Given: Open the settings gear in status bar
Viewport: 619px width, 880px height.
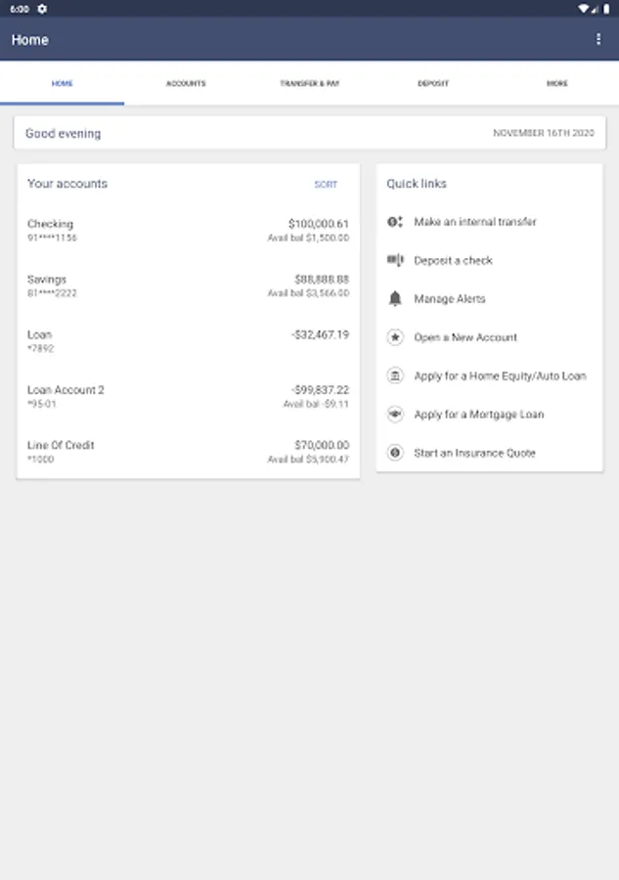Looking at the screenshot, I should [x=42, y=8].
